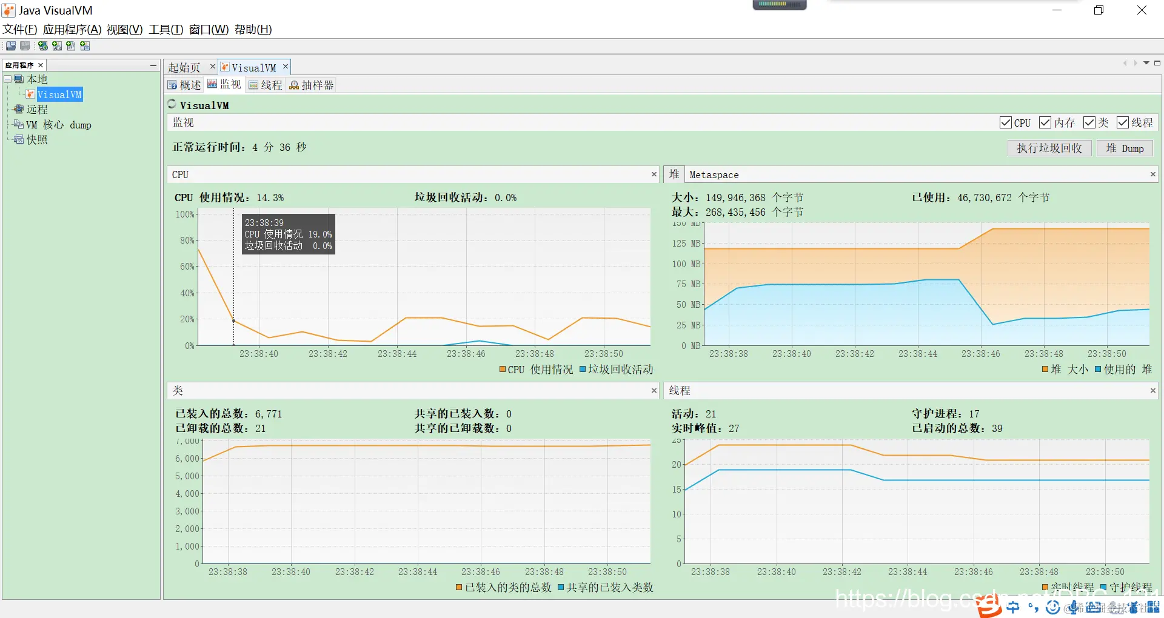Click the blue 垃圾回收活动 legend swatch
Screen dimensions: 1164x618
pos(583,370)
